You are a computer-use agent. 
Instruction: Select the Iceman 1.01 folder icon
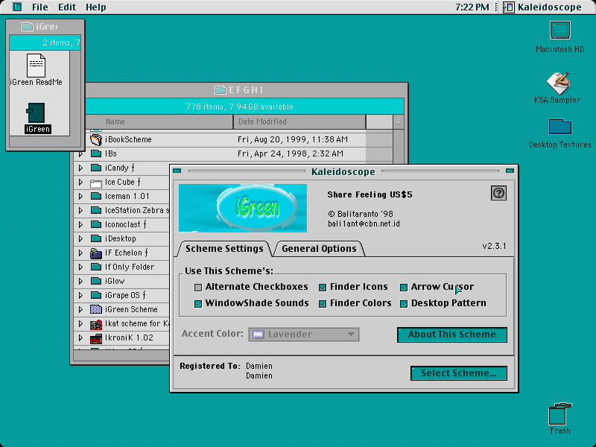pos(96,196)
